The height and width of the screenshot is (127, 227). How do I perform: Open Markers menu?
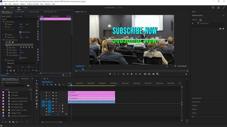coord(23,4)
